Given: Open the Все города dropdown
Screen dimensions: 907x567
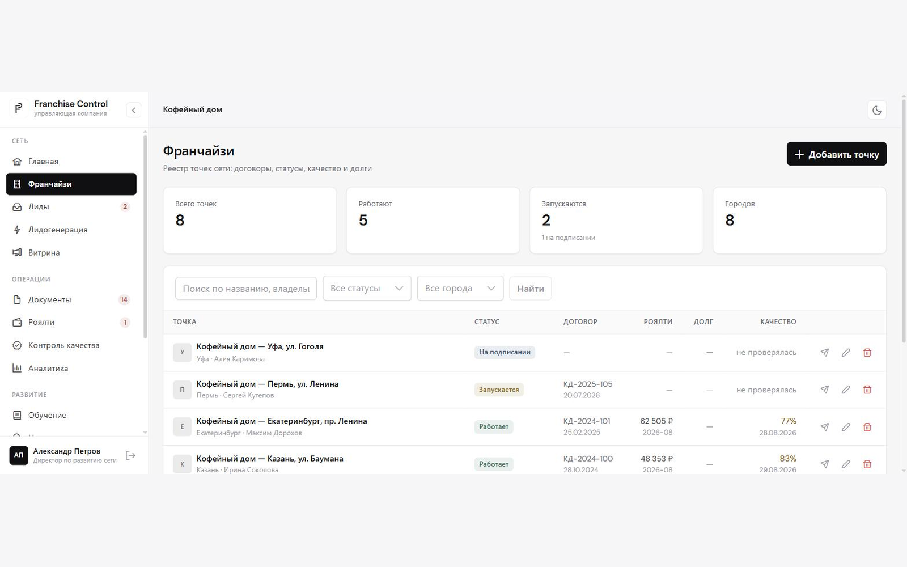Looking at the screenshot, I should click(x=460, y=289).
